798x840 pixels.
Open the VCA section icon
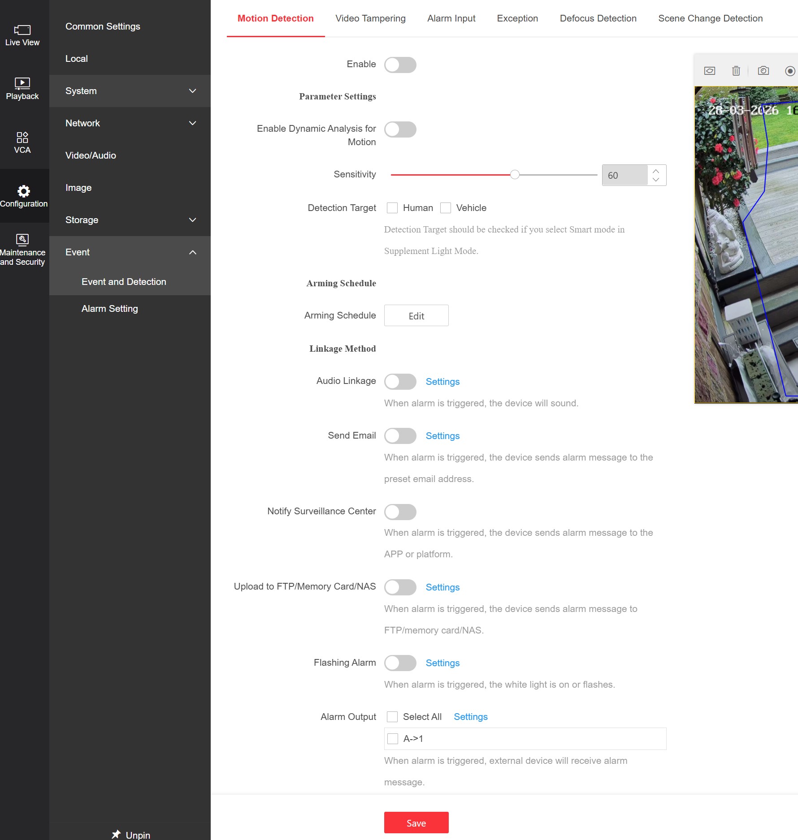tap(22, 142)
